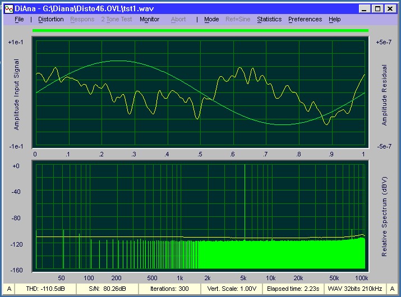Open the Mode menu
The width and height of the screenshot is (401, 297).
point(211,19)
